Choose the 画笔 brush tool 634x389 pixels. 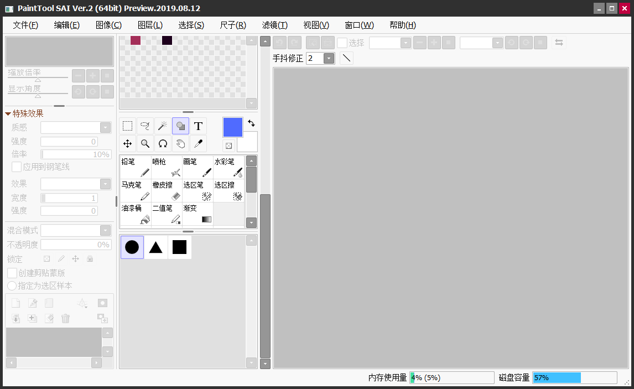[198, 167]
